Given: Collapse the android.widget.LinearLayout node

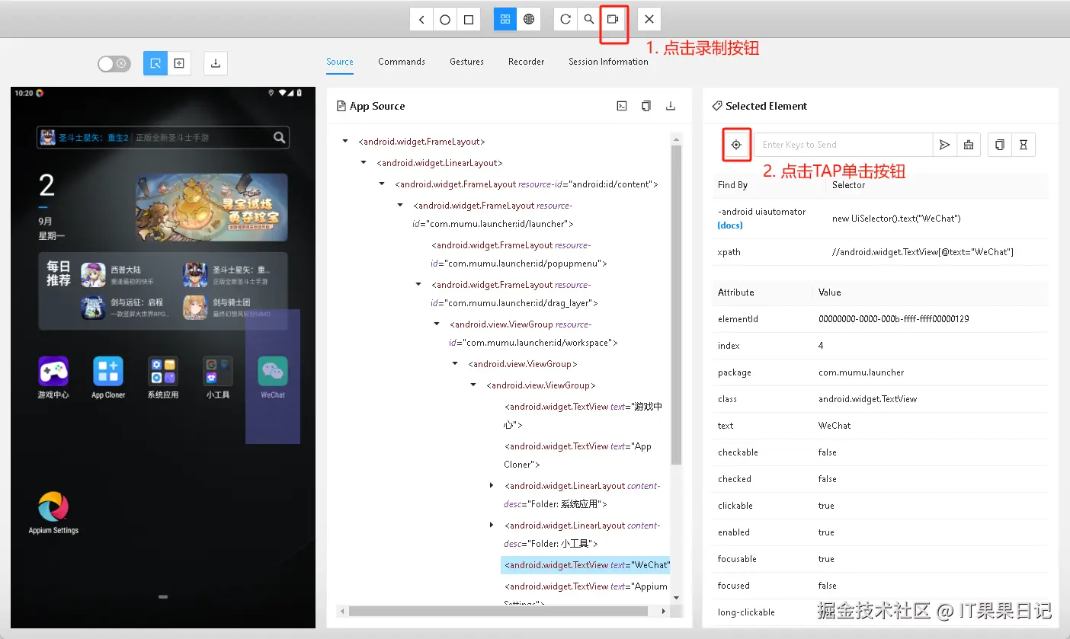Looking at the screenshot, I should (364, 163).
